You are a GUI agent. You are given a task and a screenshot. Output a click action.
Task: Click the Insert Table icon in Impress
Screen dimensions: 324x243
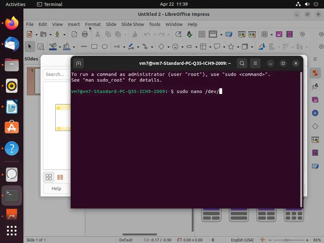pos(265,34)
